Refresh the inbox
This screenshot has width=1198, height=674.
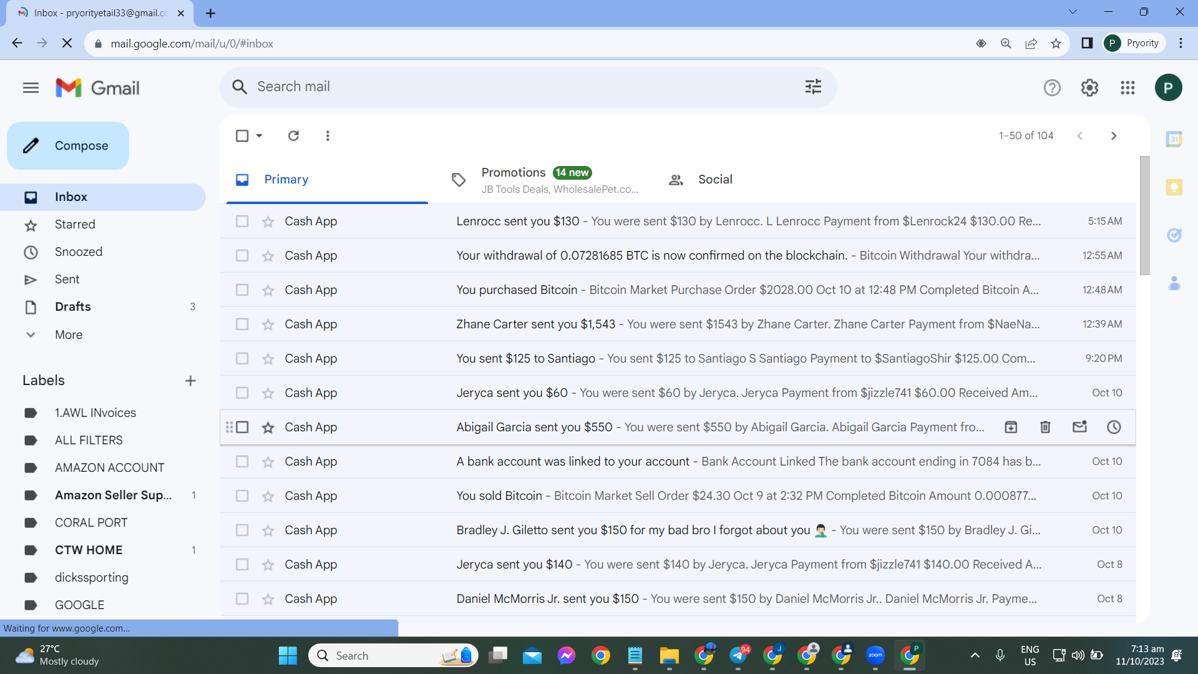293,135
